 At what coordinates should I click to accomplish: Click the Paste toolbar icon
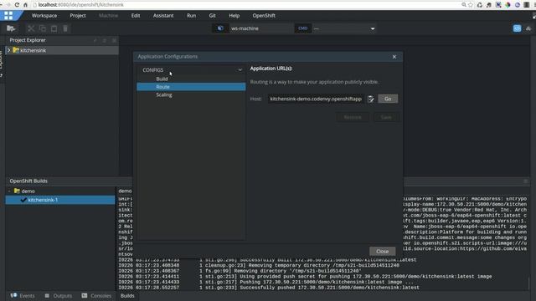coord(54,28)
